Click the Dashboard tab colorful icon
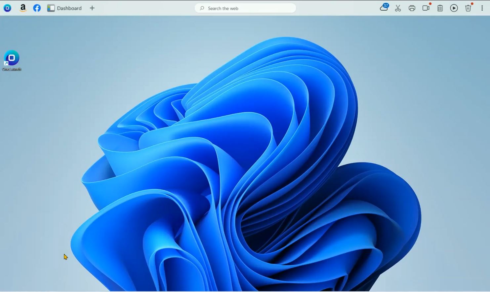490x292 pixels. point(51,8)
